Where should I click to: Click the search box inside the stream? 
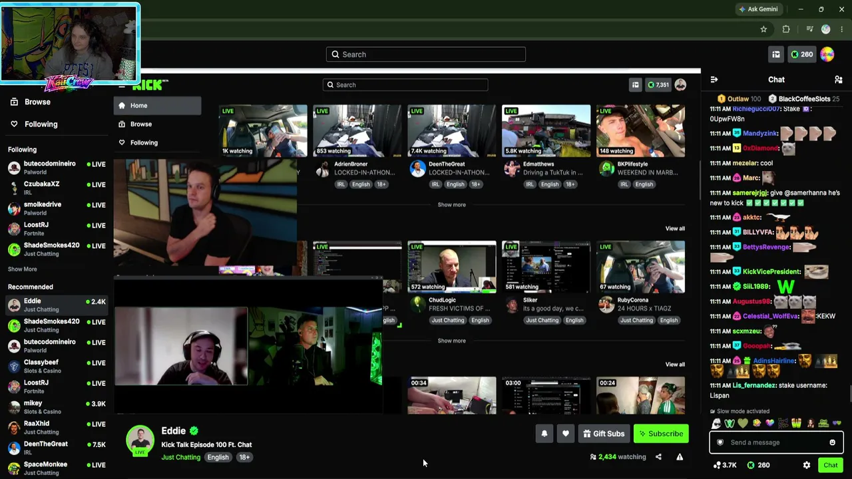[405, 85]
